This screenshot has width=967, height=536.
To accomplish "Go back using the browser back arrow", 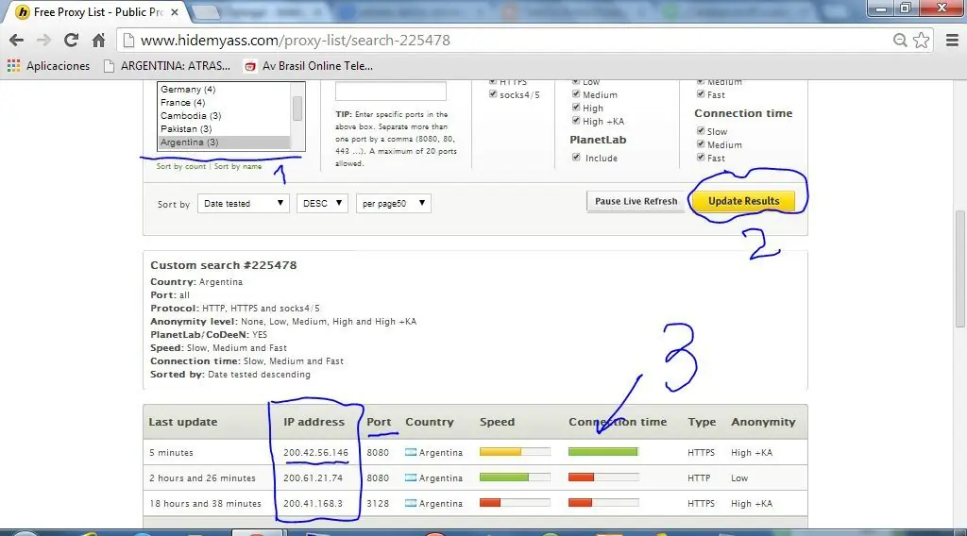I will (x=17, y=41).
